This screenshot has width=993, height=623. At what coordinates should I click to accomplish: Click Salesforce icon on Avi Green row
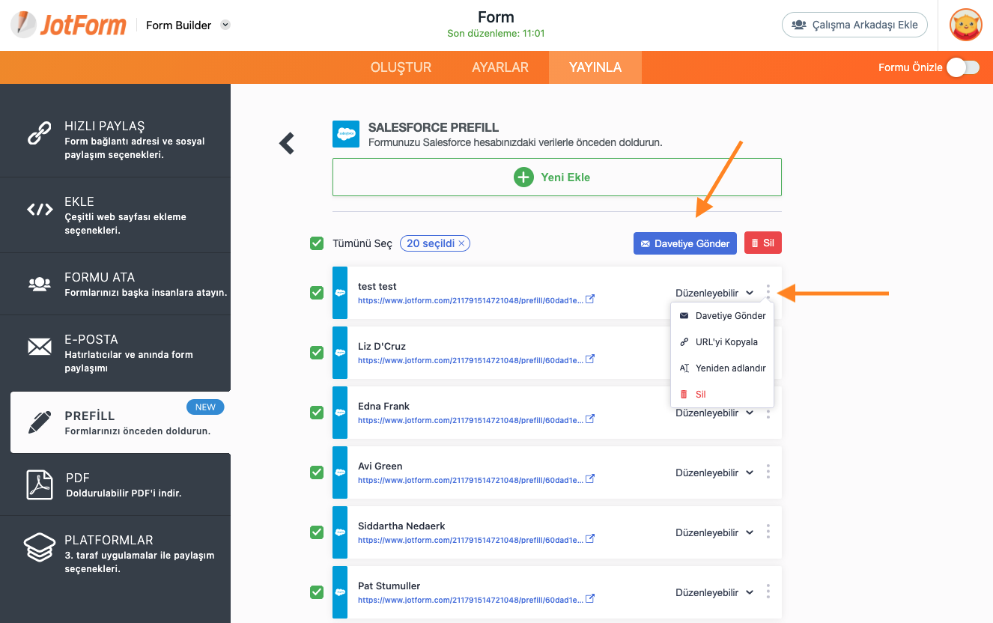tap(340, 472)
